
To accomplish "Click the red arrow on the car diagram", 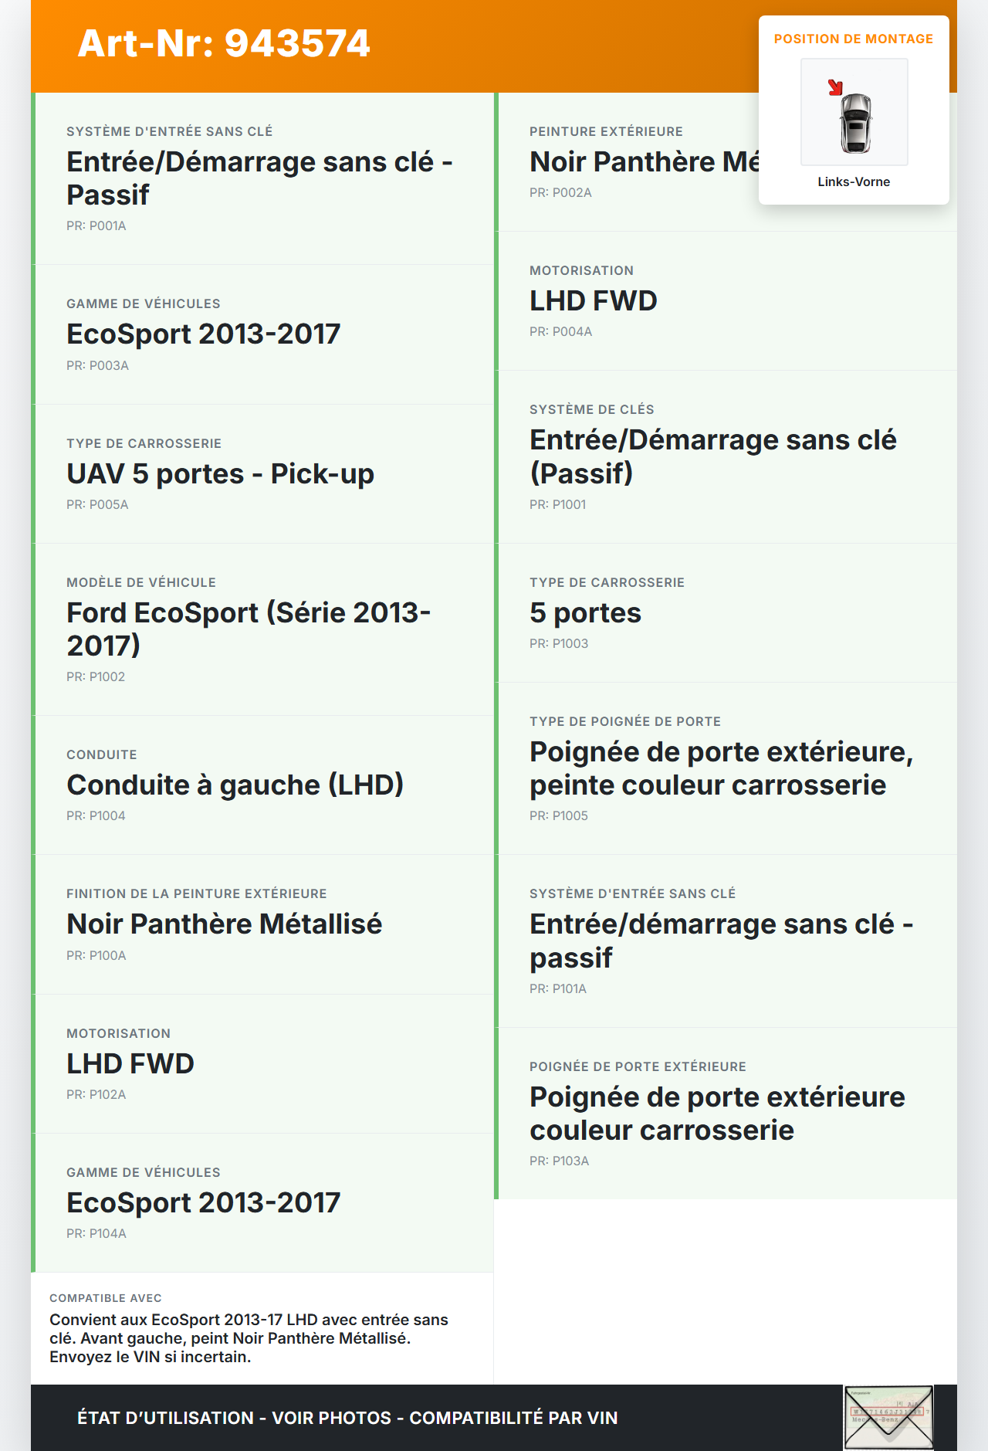I will 835,87.
